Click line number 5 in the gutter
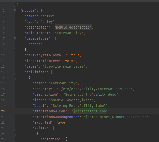The image size is (159, 142). 4,27
